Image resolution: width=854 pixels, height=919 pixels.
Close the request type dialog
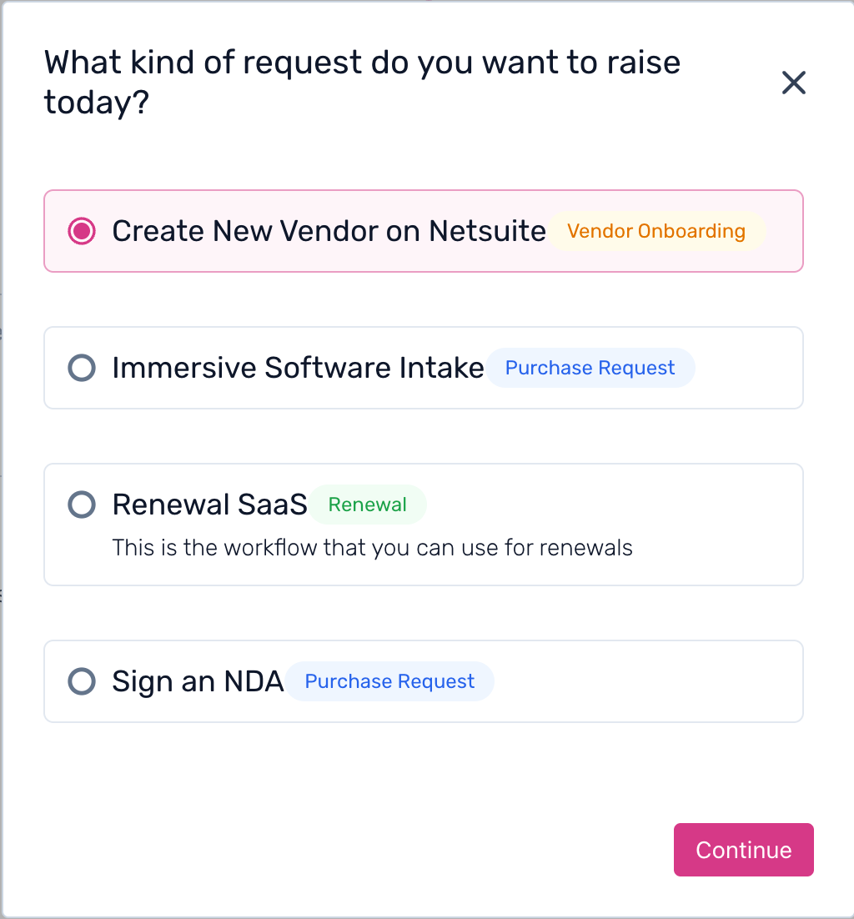[793, 83]
